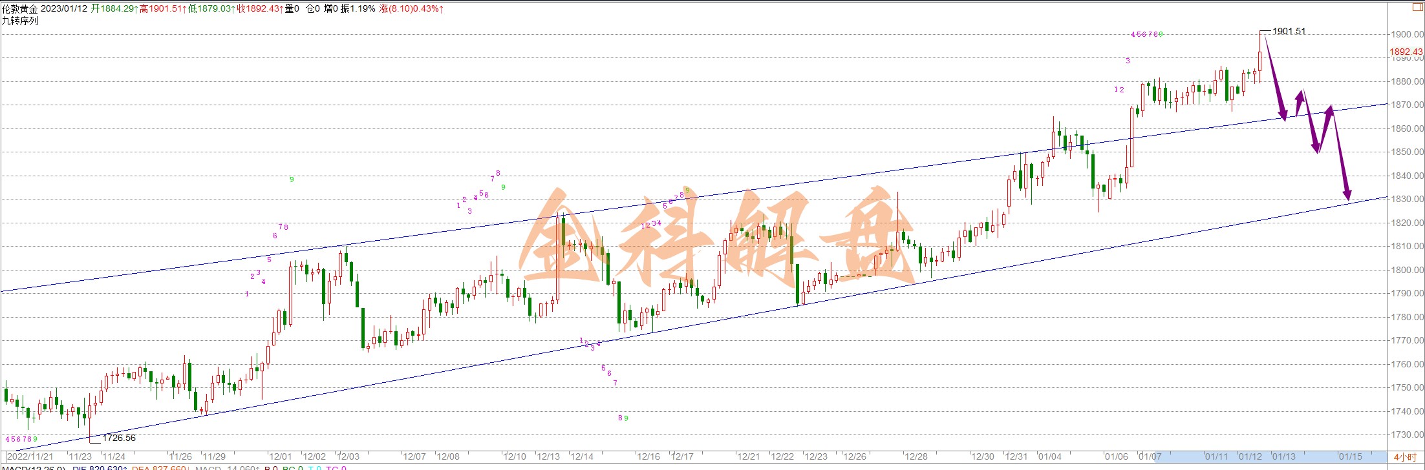Click the 12/21 date on time axis
1425x470 pixels.
click(x=749, y=456)
